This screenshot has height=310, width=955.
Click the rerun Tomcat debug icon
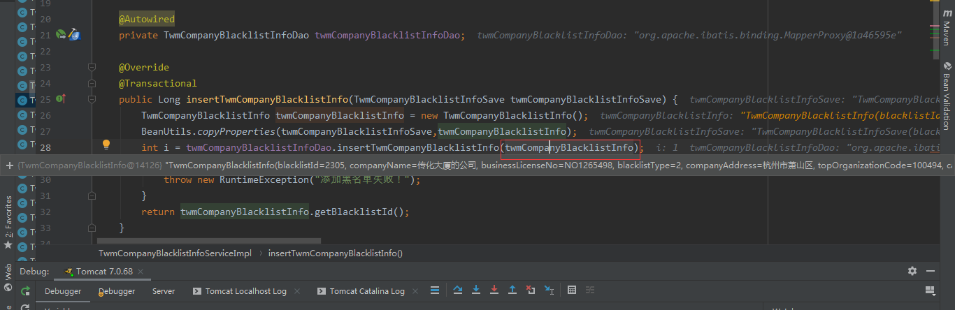(x=25, y=290)
